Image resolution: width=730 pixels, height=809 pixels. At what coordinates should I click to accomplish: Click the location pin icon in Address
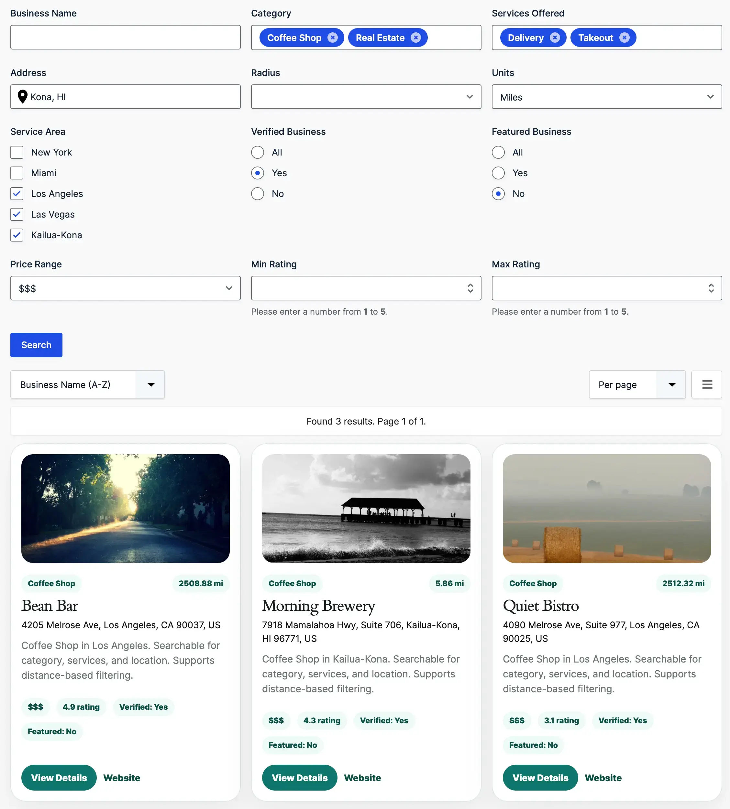tap(22, 97)
